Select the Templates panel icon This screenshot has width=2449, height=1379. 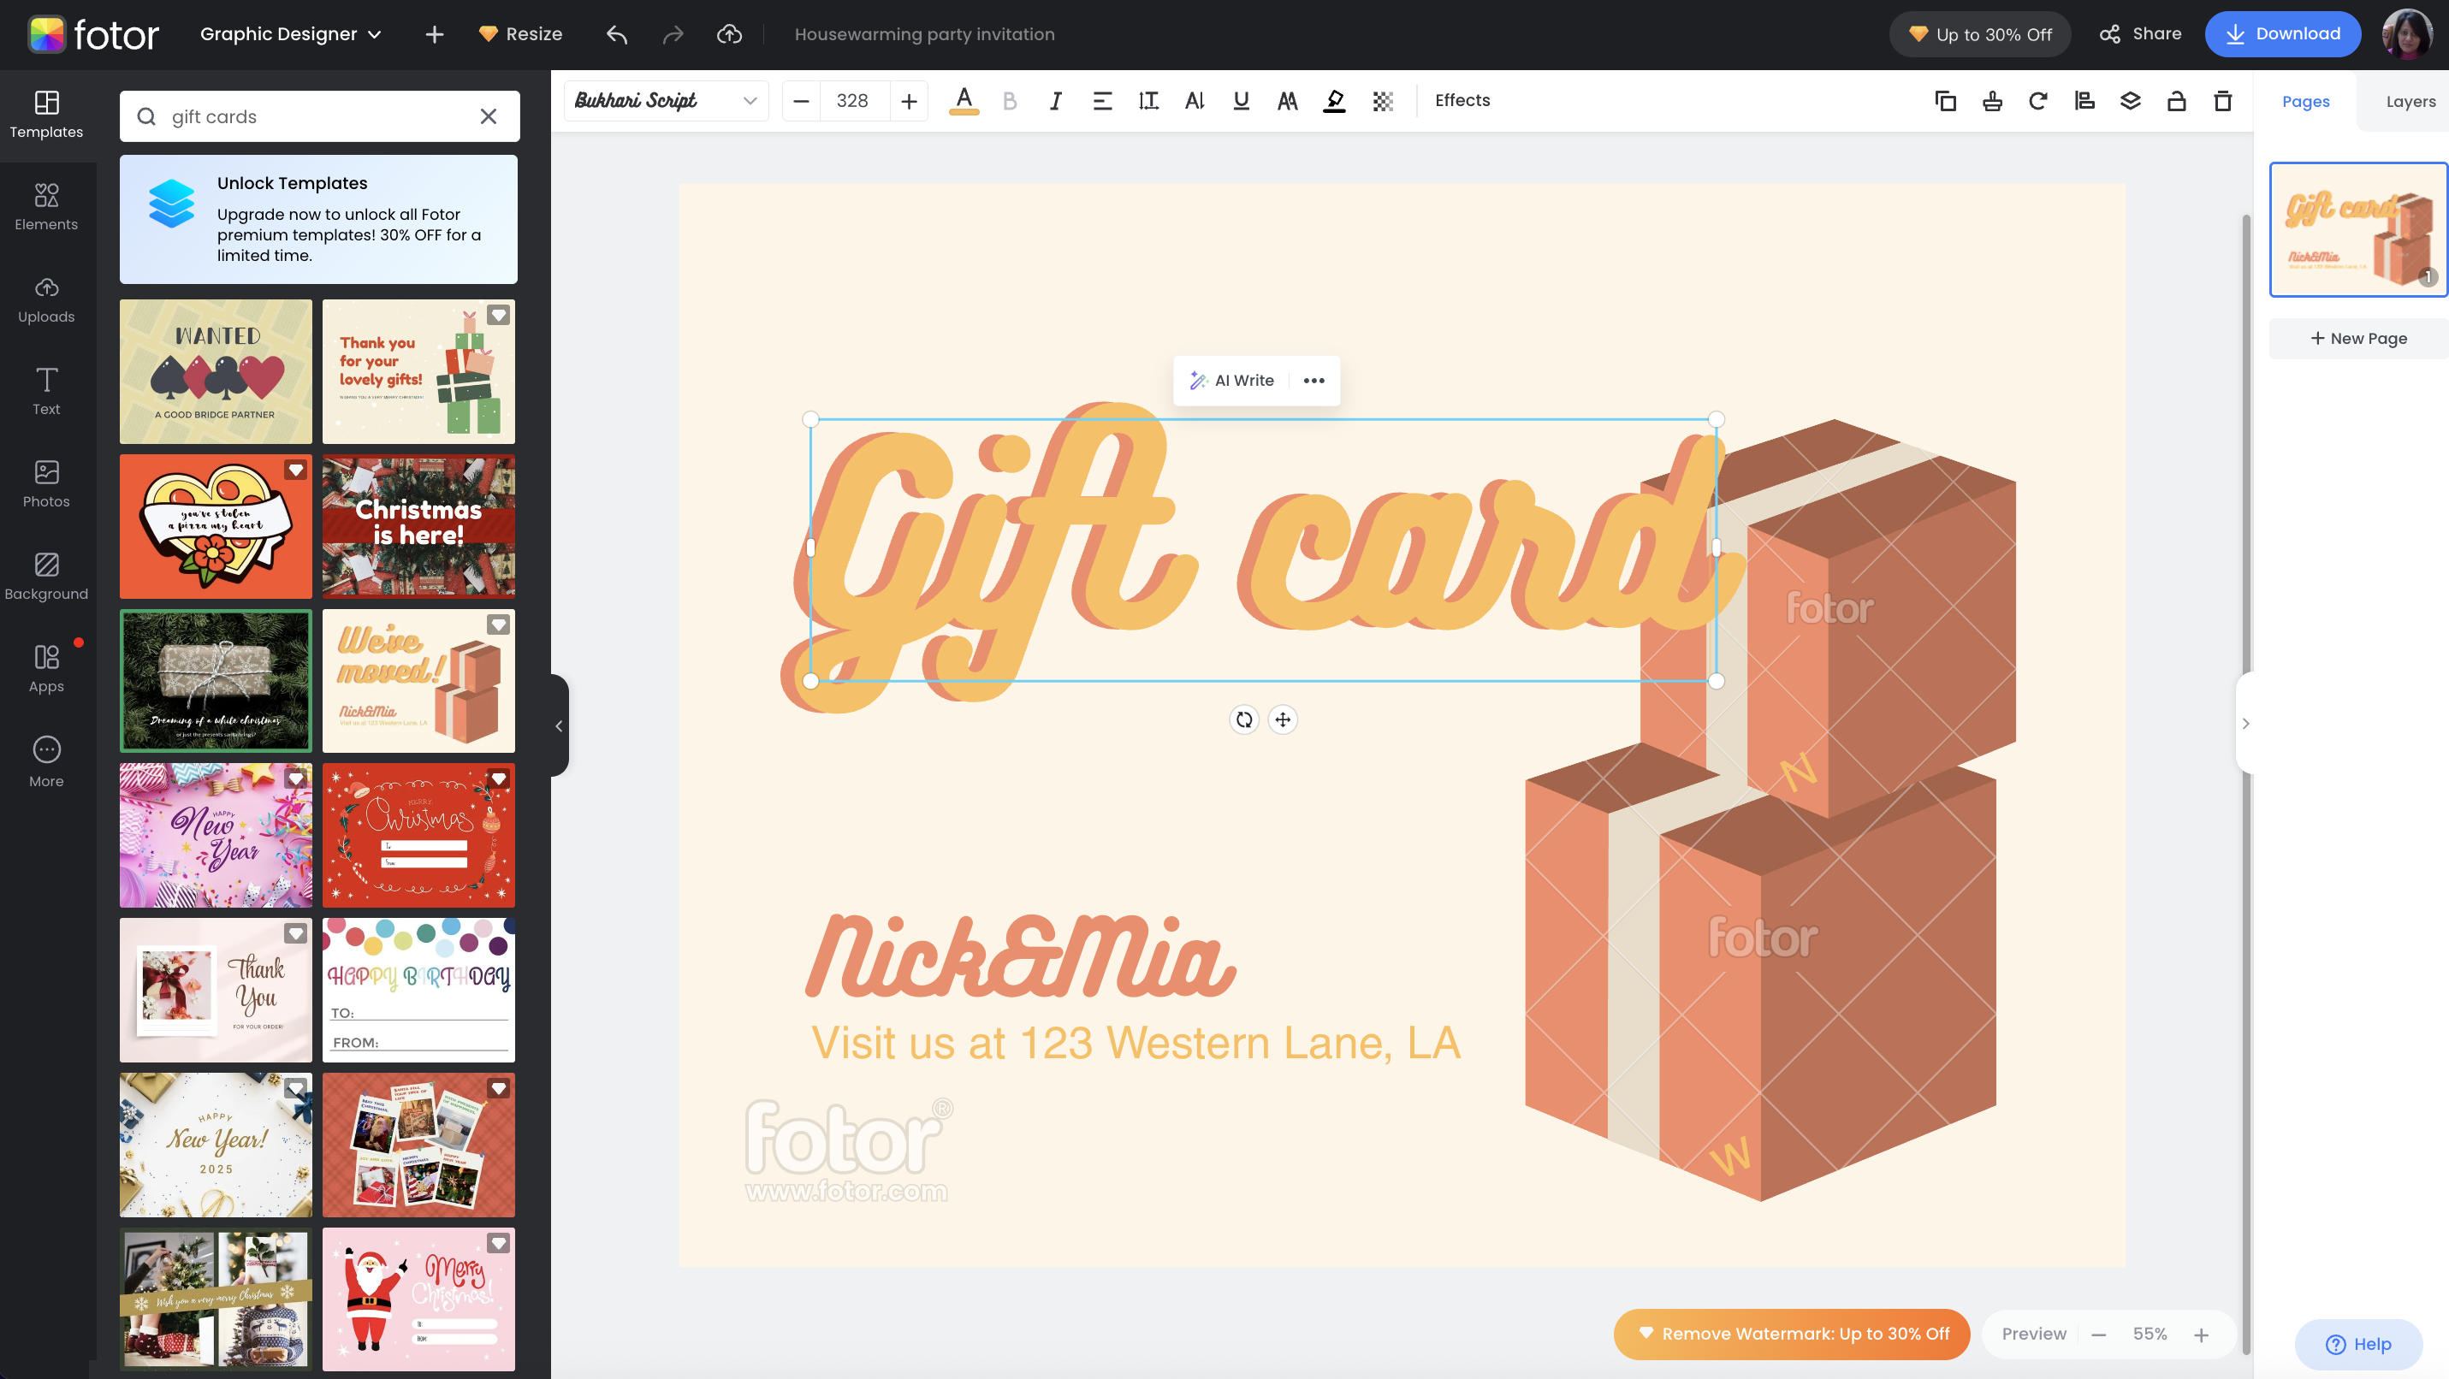(x=46, y=114)
